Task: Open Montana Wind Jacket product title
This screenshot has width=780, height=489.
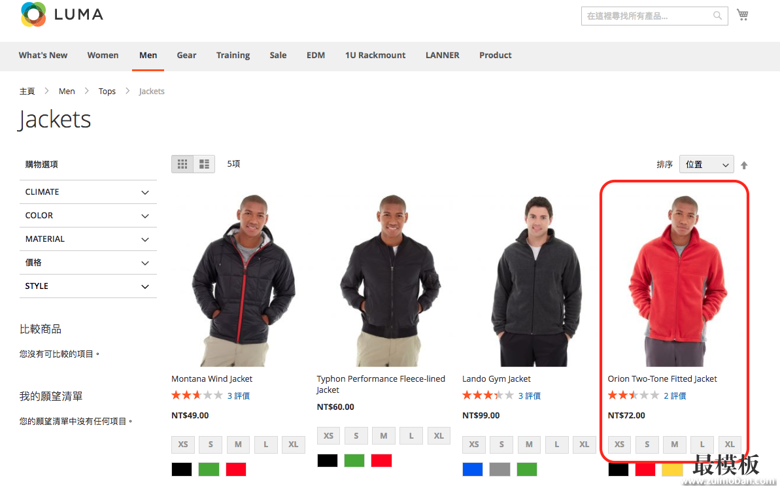Action: click(x=212, y=379)
